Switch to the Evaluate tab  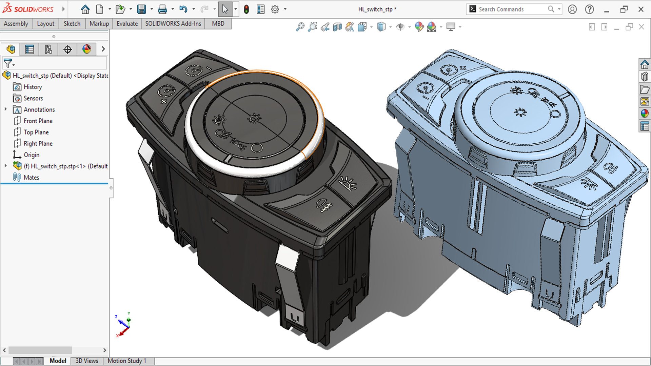coord(127,24)
